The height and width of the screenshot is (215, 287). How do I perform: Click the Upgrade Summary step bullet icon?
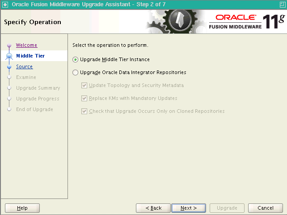pyautogui.click(x=9, y=88)
